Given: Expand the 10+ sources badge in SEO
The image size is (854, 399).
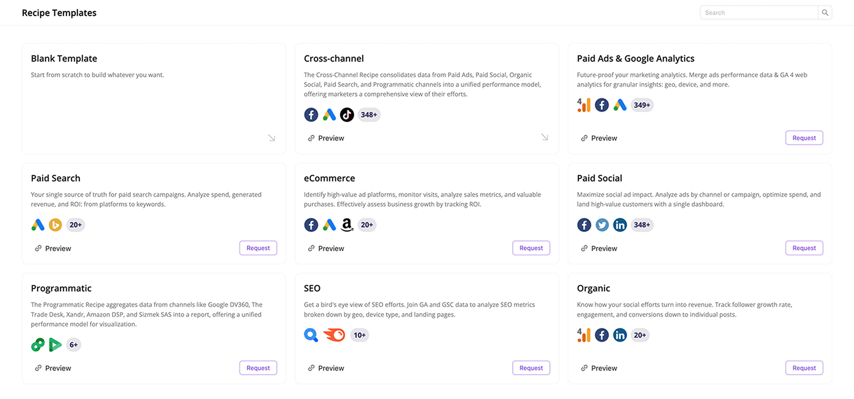Looking at the screenshot, I should click(359, 335).
